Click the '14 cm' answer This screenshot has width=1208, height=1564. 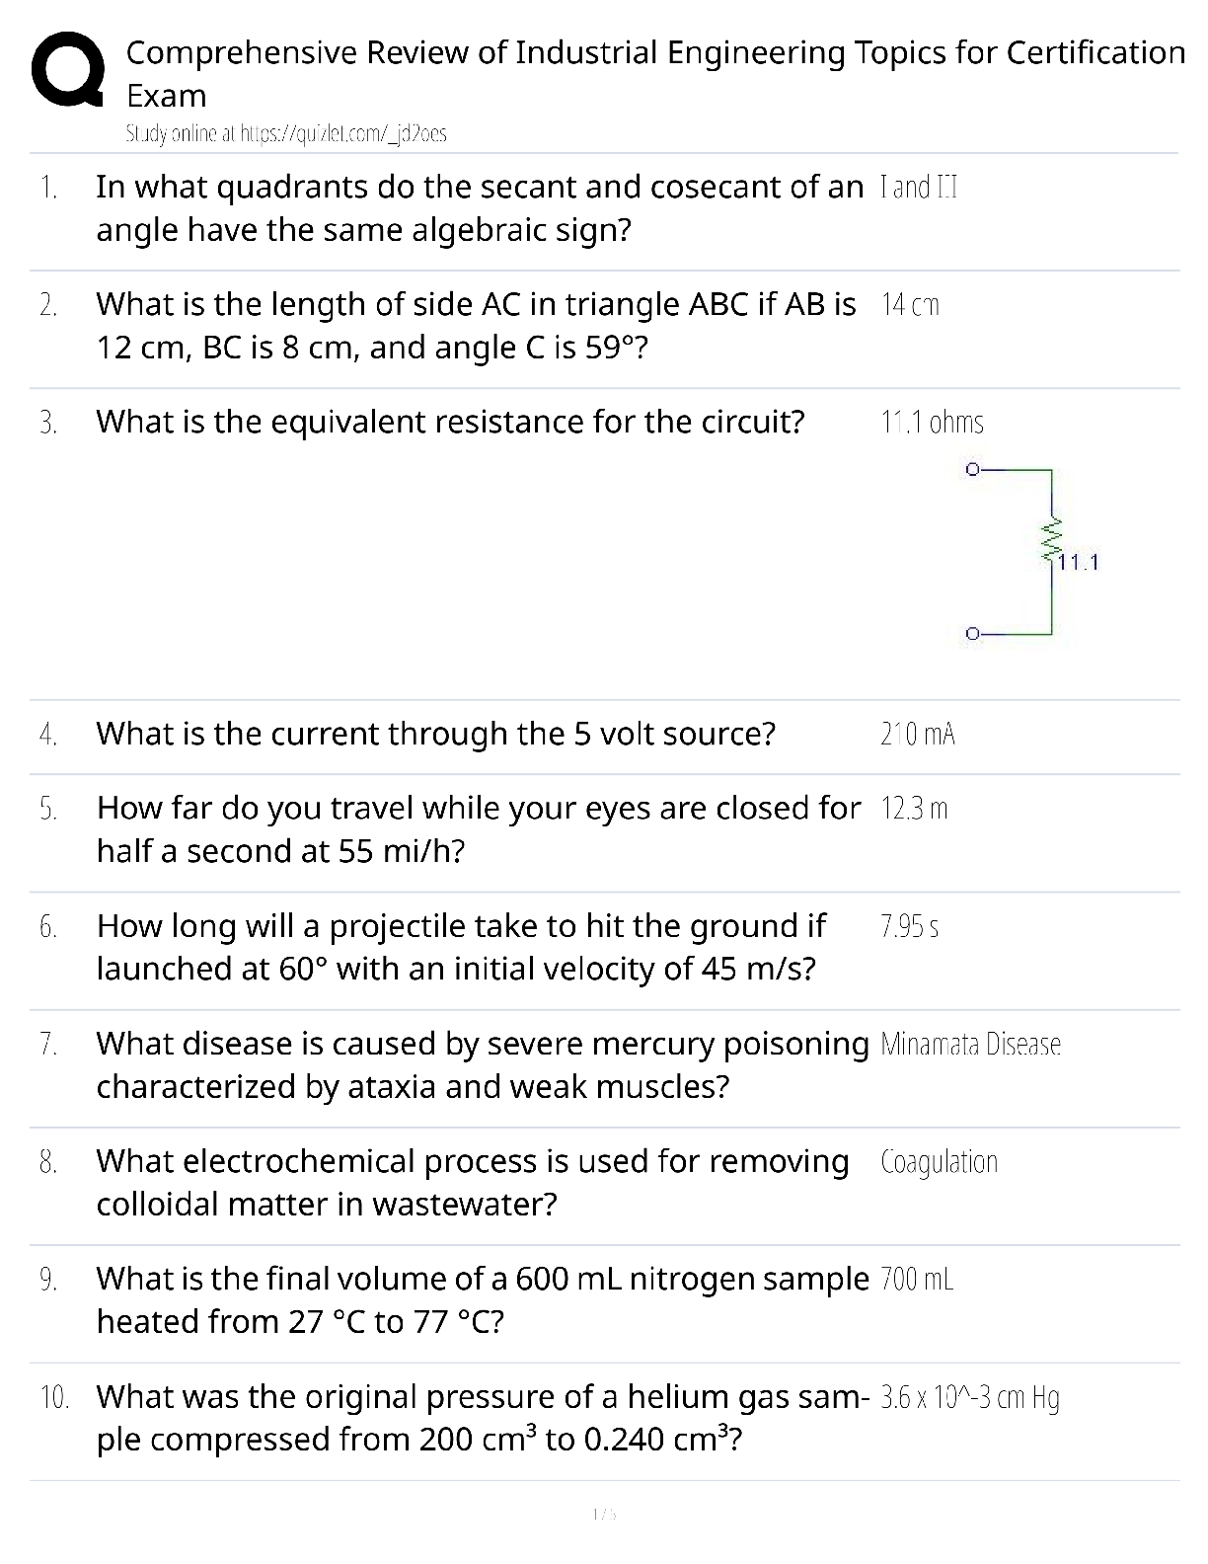(910, 305)
